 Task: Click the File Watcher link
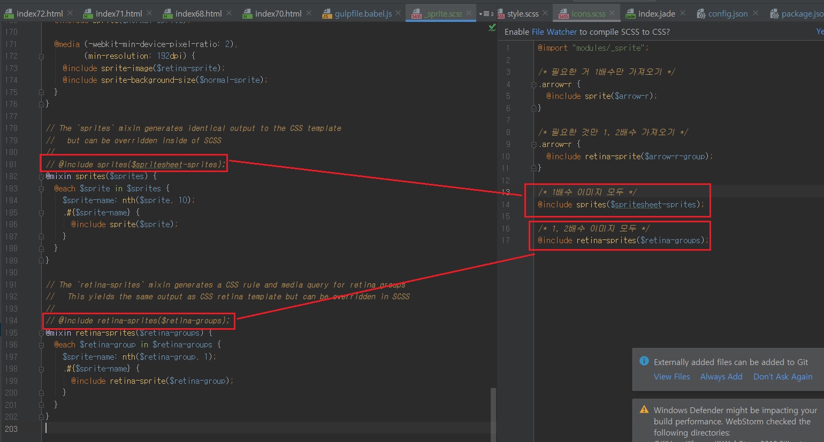pyautogui.click(x=554, y=32)
